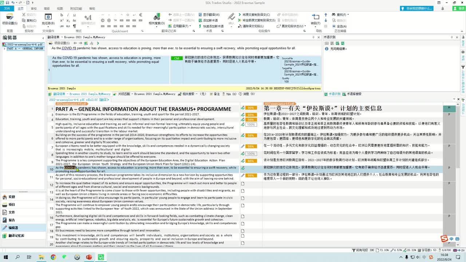Expand PART A tree node in Editor pane

(4, 48)
